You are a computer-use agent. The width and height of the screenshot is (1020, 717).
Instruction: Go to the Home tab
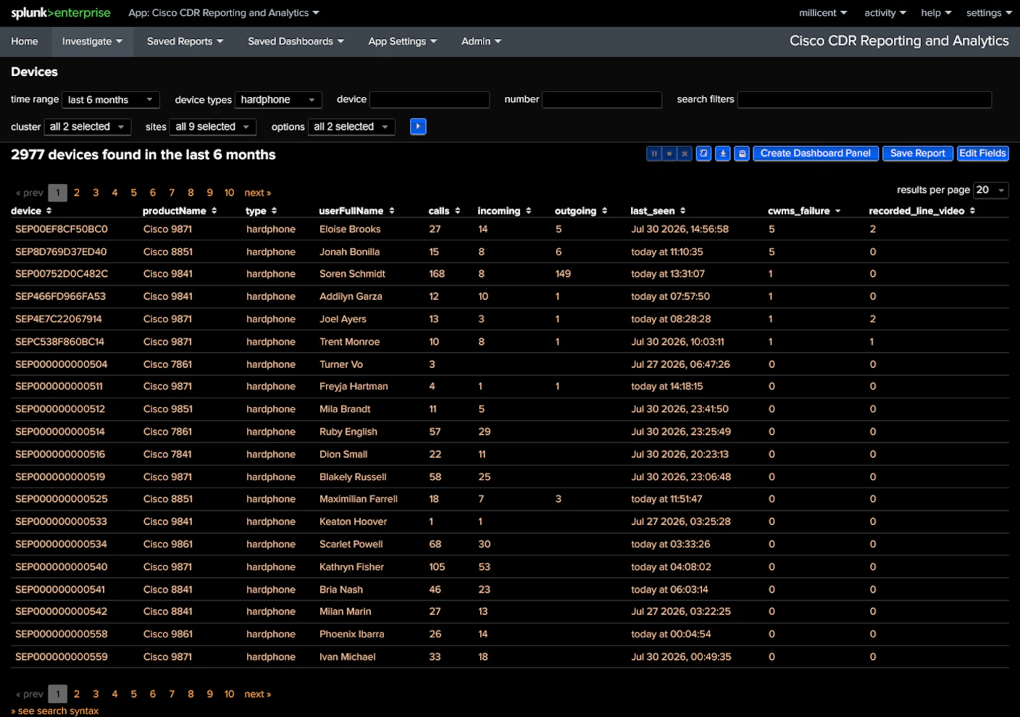pyautogui.click(x=25, y=41)
